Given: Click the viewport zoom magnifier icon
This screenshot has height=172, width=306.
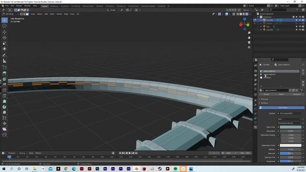Looking at the screenshot, I should 249,33.
